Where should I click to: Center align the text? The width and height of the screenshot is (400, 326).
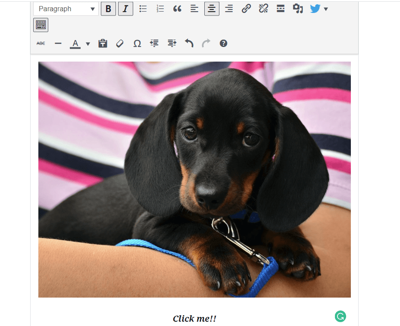tap(212, 9)
